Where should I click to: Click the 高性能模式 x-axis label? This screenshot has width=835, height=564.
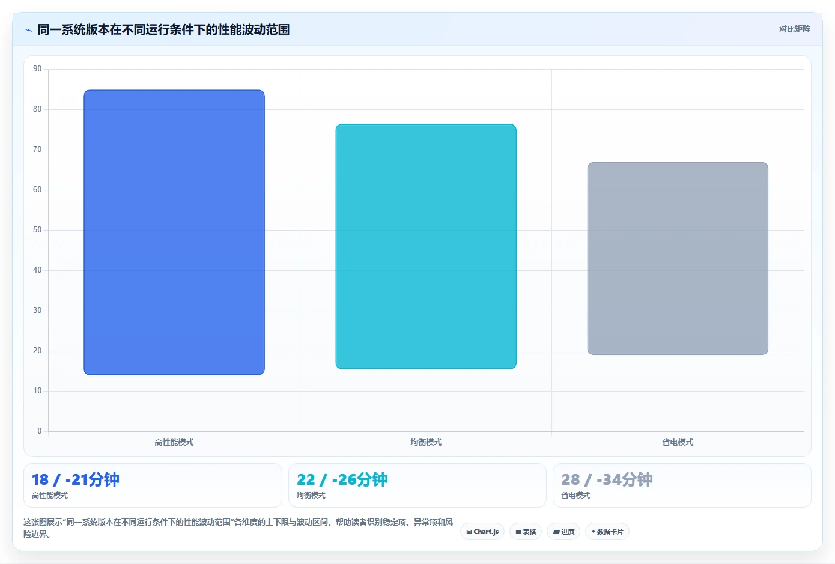[174, 442]
